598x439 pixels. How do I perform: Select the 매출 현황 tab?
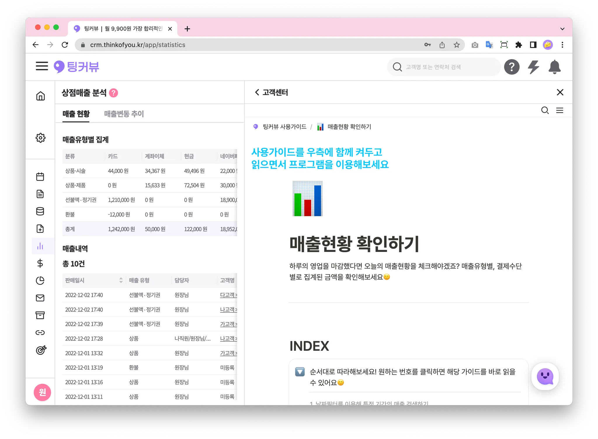point(76,114)
